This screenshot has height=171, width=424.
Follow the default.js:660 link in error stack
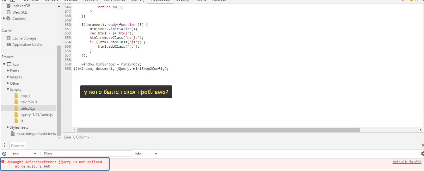(35, 166)
